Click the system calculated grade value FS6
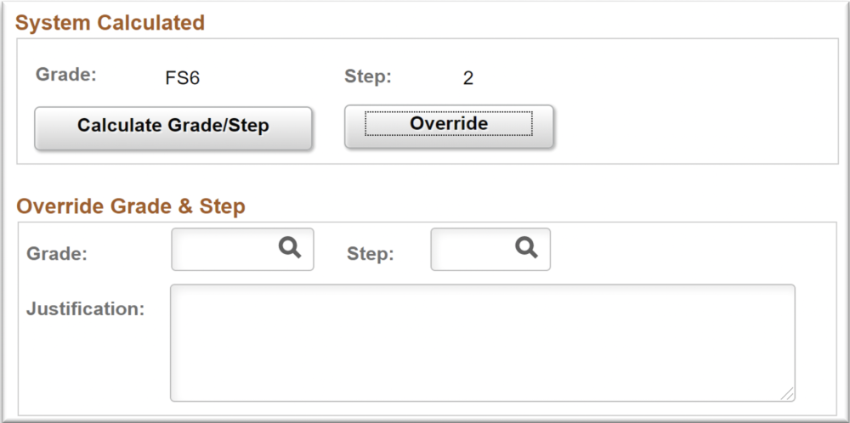The image size is (850, 423). point(183,79)
